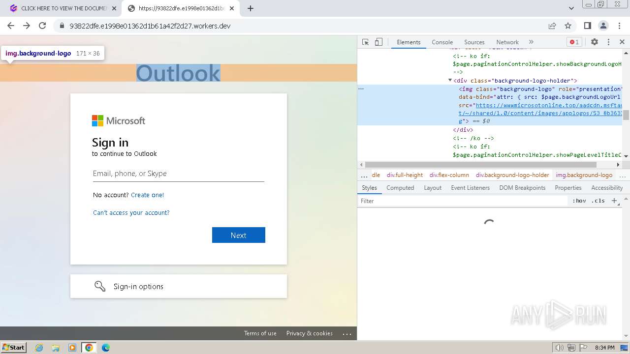The height and width of the screenshot is (354, 630).
Task: Click the Email, phone, or Skype field
Action: click(178, 174)
